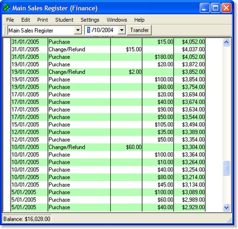Close the Main Sales Register window
Viewport: 238px width, 229px height.
226,8
